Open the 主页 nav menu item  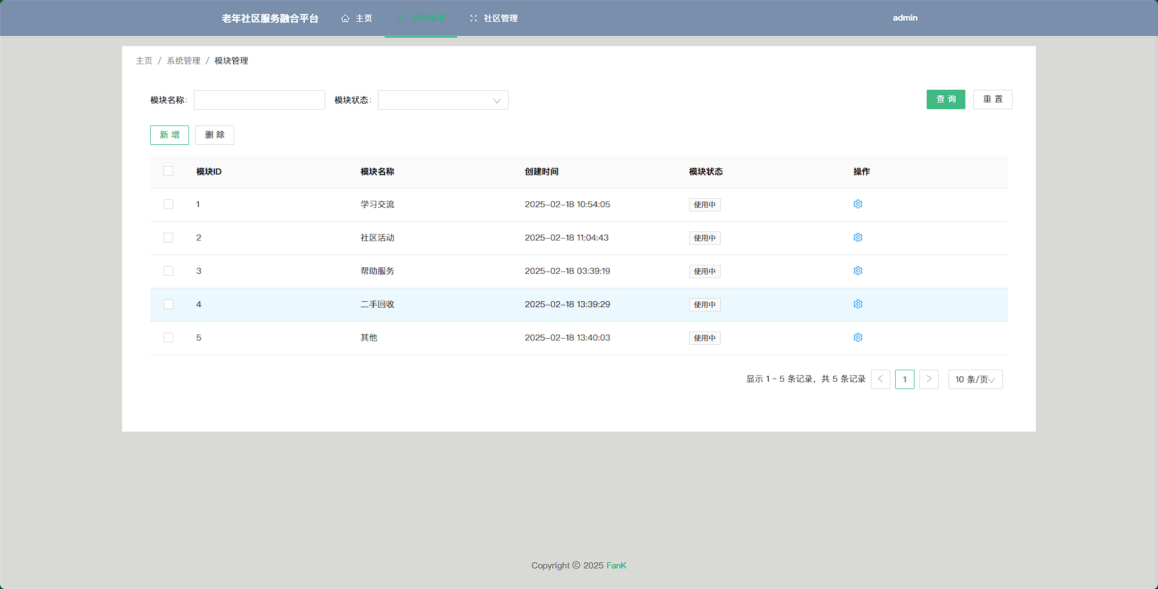(x=357, y=18)
